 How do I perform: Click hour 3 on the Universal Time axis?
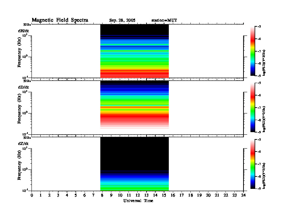(x=58, y=195)
